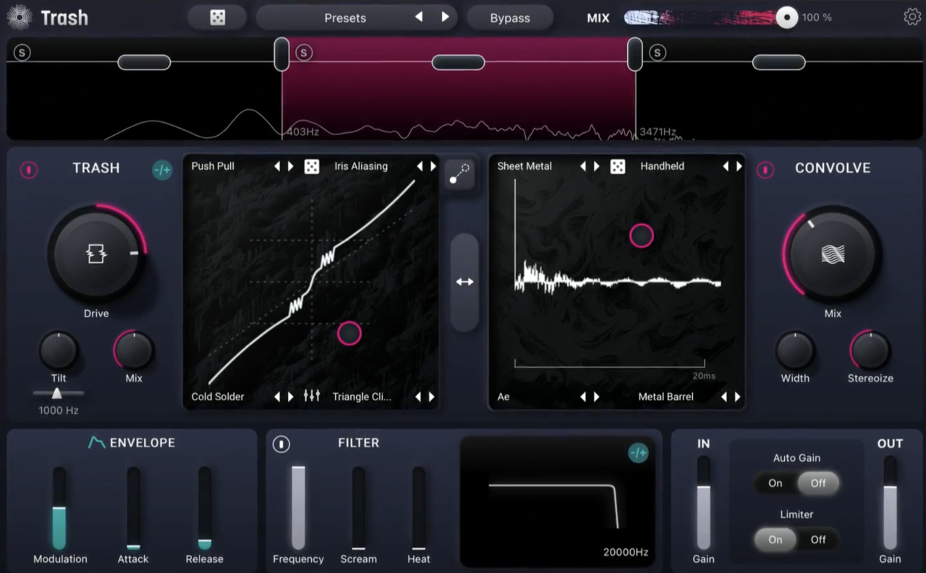The width and height of the screenshot is (926, 573).
Task: Open the mixer sliders icon near Cold Solder
Action: click(x=312, y=396)
